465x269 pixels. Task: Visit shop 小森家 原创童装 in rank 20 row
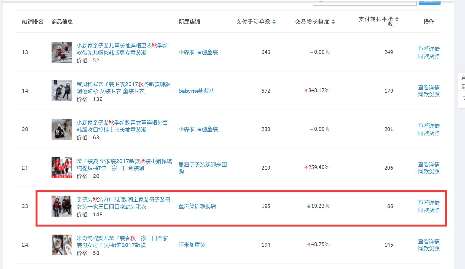coord(198,129)
